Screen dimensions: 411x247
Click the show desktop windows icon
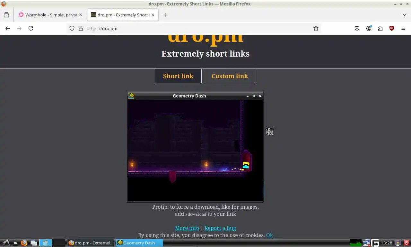pos(33,243)
